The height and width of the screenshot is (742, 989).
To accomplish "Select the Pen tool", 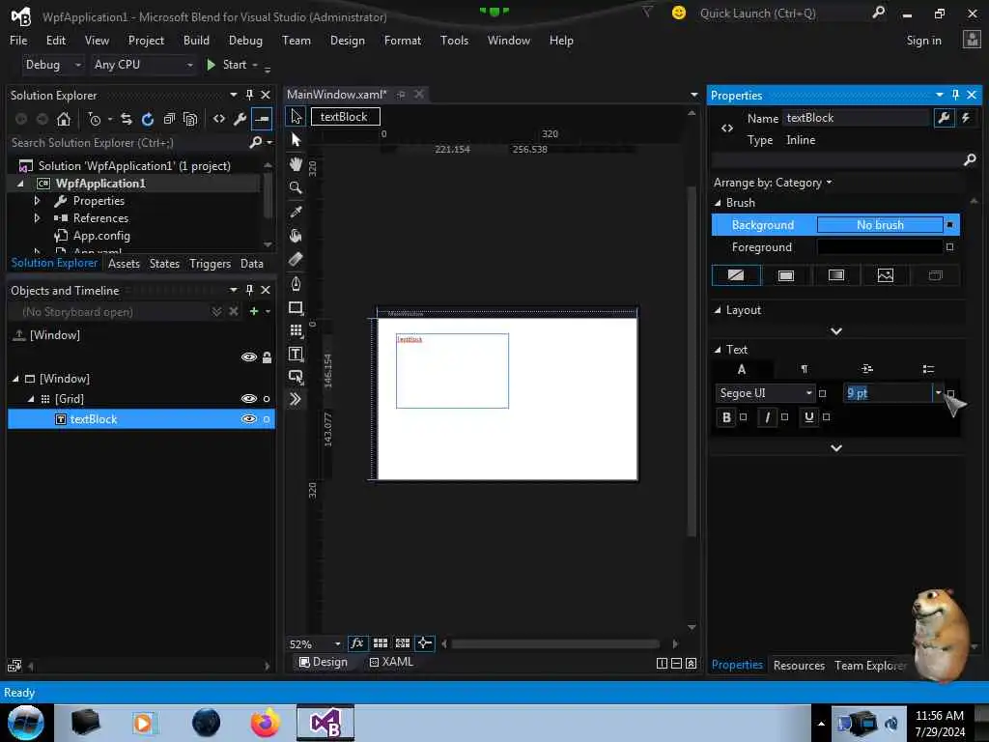I will pos(296,283).
